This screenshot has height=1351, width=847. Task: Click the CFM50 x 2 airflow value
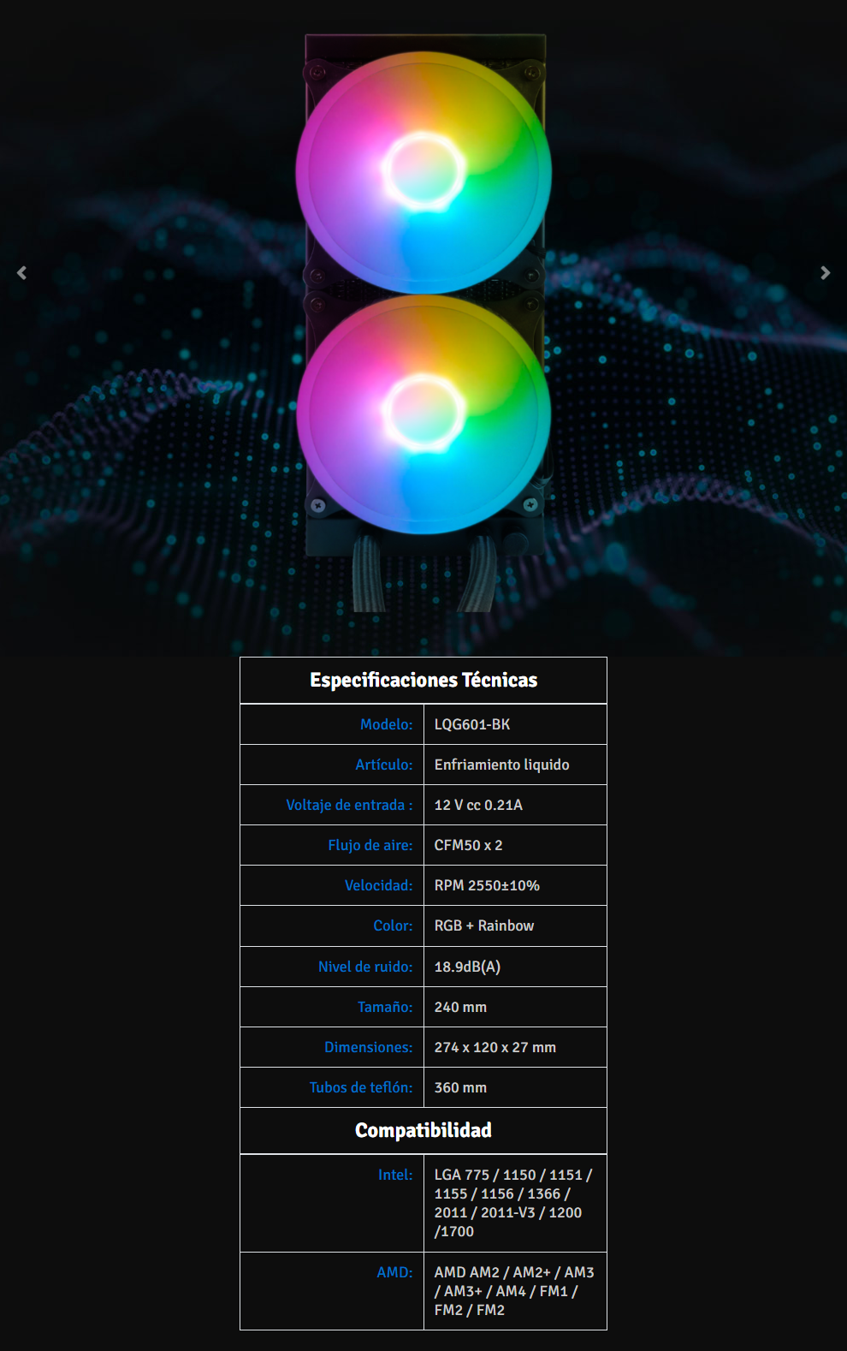468,845
